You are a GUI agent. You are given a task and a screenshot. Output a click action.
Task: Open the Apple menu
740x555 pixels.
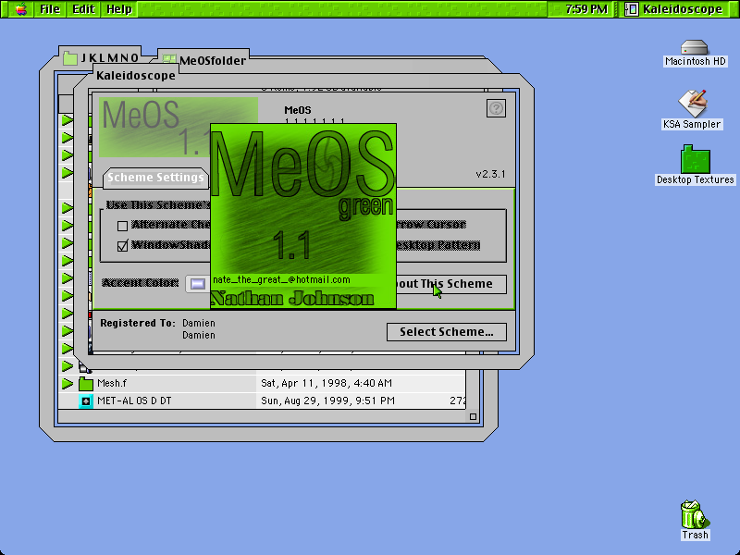tap(20, 9)
